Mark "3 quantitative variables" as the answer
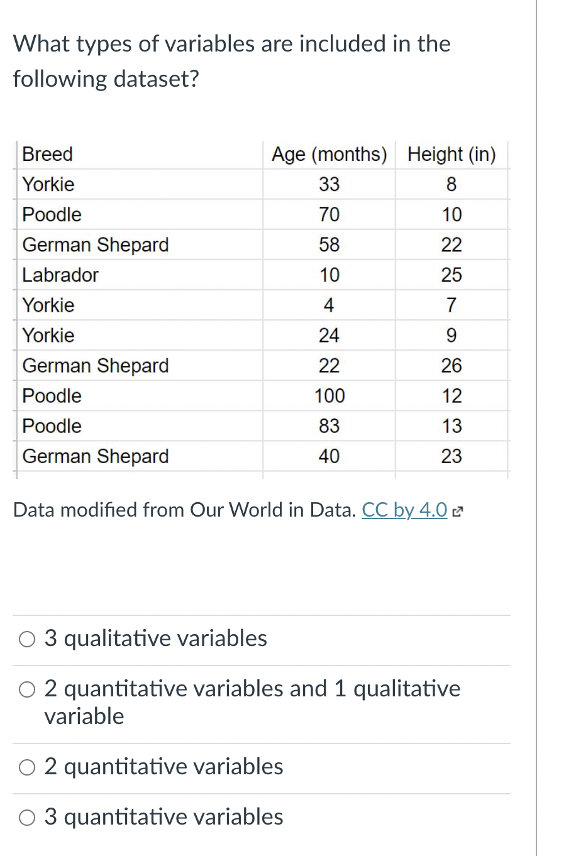Viewport: 576px width, 856px height. pos(27,818)
